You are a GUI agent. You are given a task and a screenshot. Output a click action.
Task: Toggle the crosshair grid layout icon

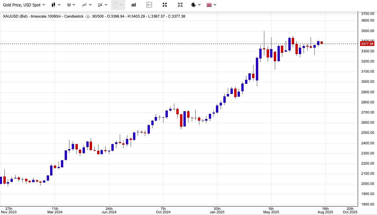point(149,5)
